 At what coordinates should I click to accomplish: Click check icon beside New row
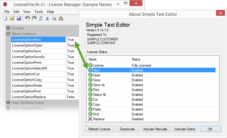(90, 70)
